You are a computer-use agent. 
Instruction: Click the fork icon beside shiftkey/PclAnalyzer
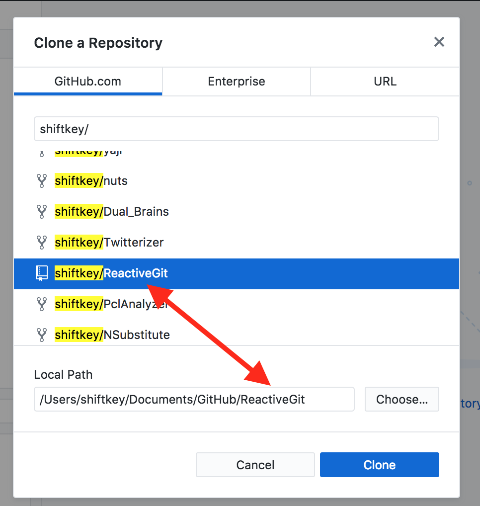pyautogui.click(x=42, y=304)
